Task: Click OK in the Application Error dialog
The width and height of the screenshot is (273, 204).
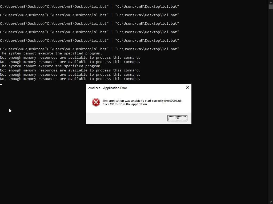Action: [x=177, y=118]
